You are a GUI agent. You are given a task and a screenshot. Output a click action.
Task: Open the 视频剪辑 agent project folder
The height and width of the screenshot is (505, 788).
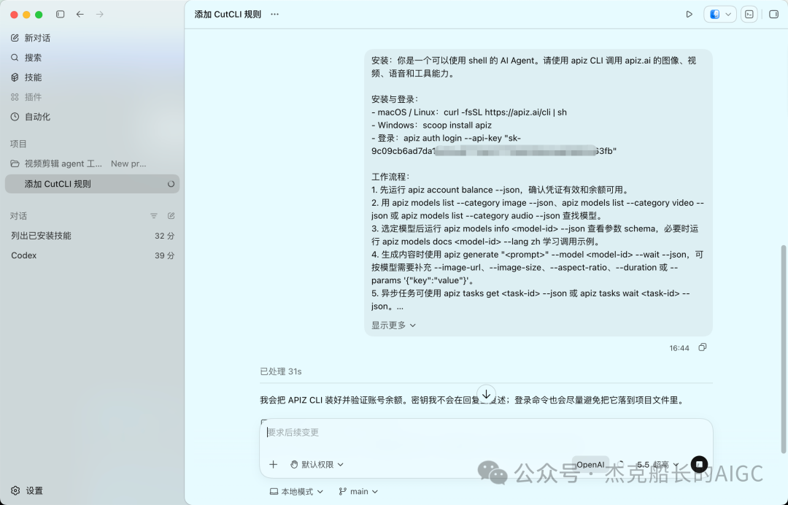pyautogui.click(x=56, y=163)
